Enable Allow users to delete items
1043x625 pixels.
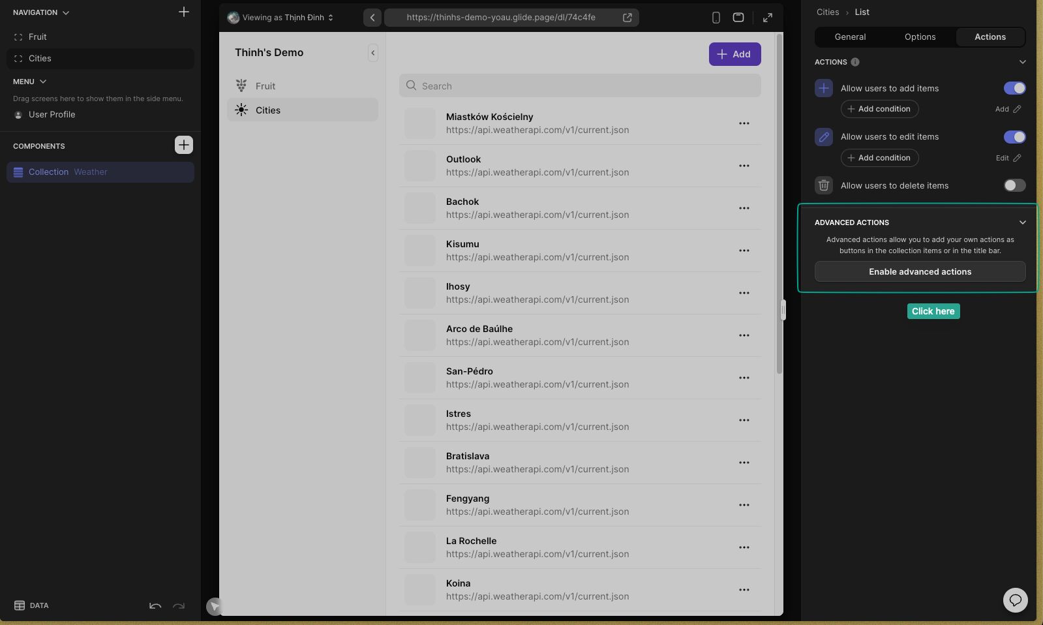click(1014, 186)
